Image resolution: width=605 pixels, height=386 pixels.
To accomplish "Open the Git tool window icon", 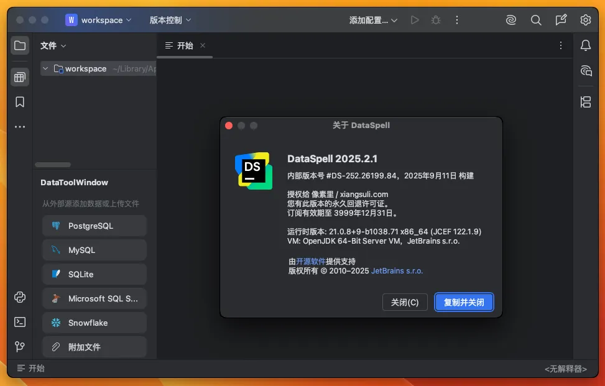I will point(20,346).
